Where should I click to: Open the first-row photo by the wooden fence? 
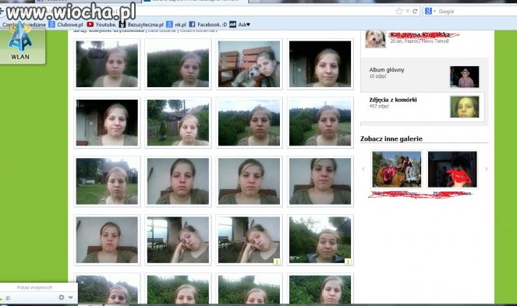coord(107,64)
